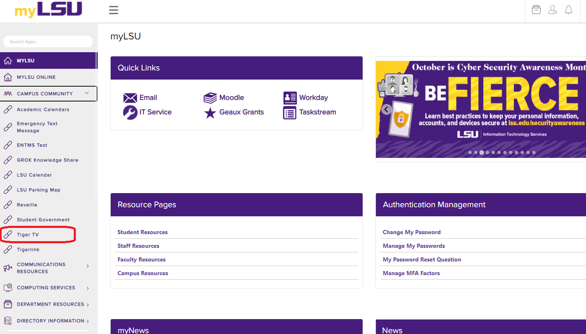Click the Directory Information icon
This screenshot has width=586, height=334.
pyautogui.click(x=7, y=321)
